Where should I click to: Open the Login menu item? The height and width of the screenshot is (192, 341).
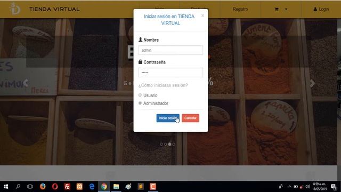[x=321, y=9]
